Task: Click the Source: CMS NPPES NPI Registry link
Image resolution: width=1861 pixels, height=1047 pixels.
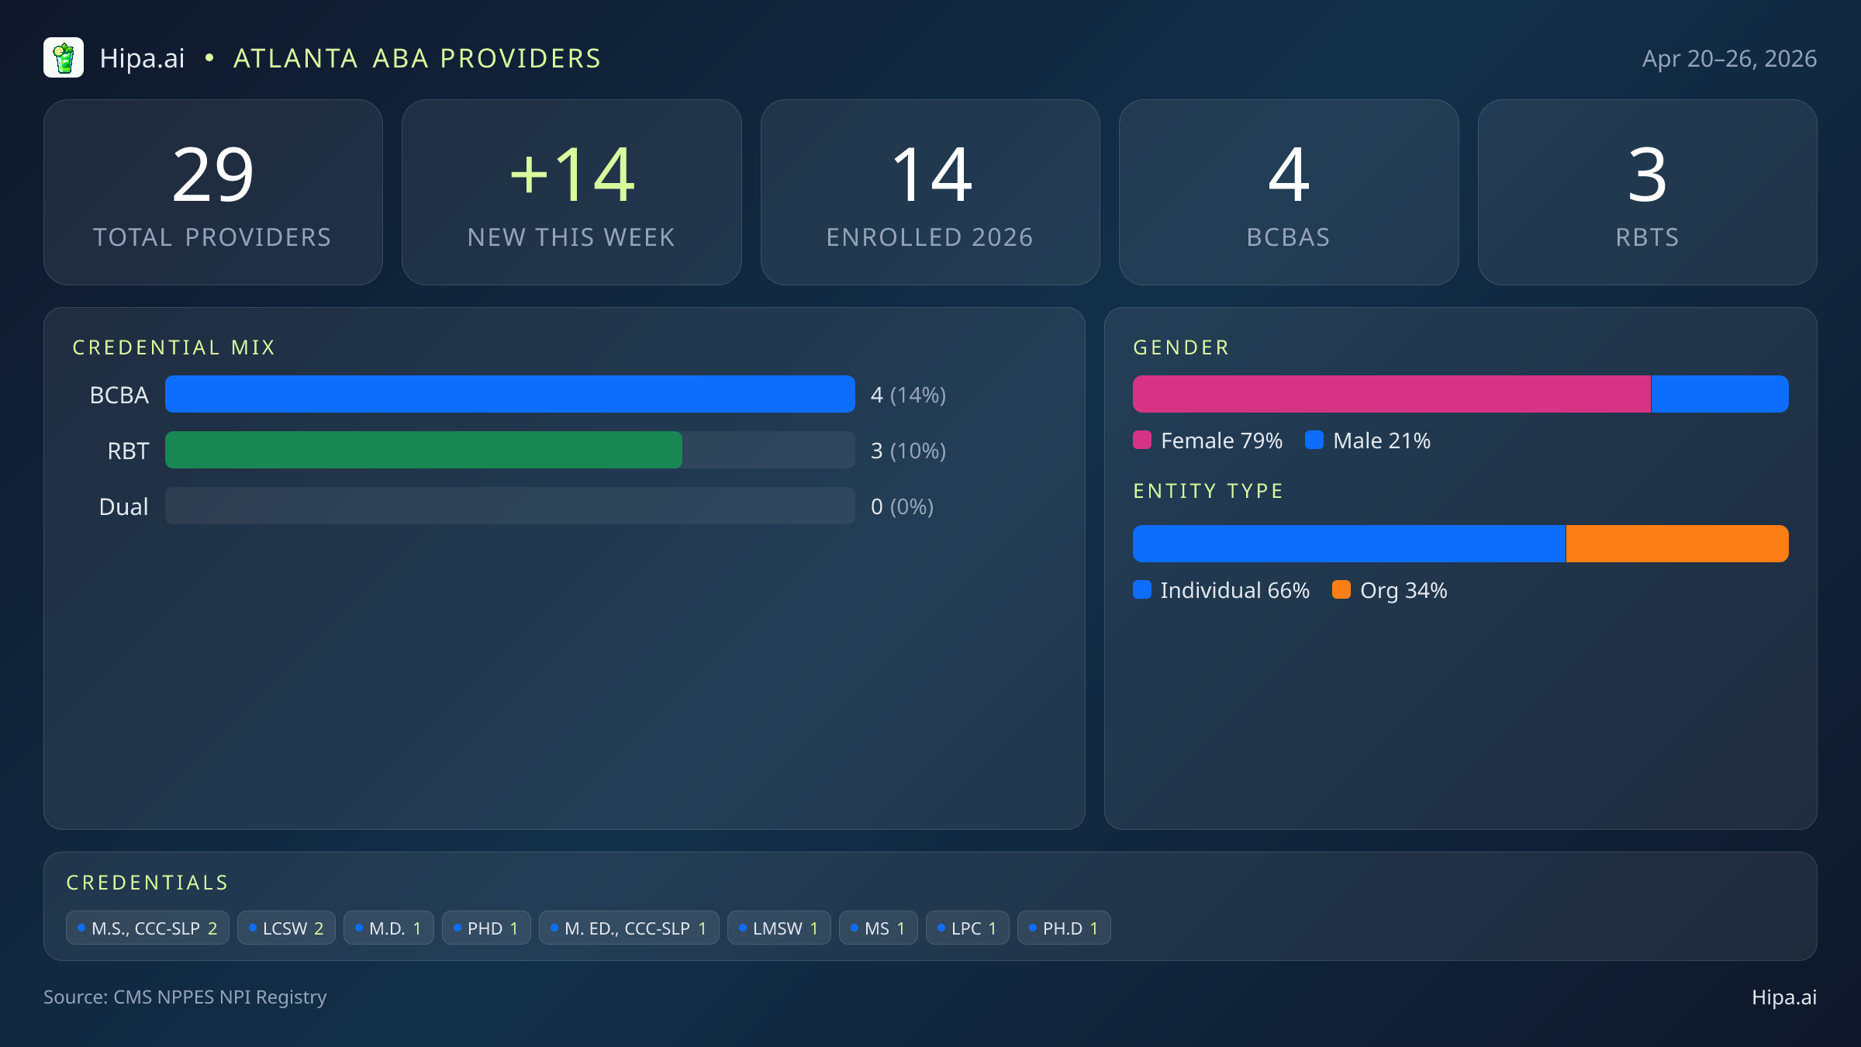Action: pos(185,997)
